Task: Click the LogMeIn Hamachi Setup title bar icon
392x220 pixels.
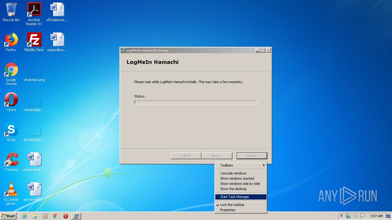Action: 123,50
